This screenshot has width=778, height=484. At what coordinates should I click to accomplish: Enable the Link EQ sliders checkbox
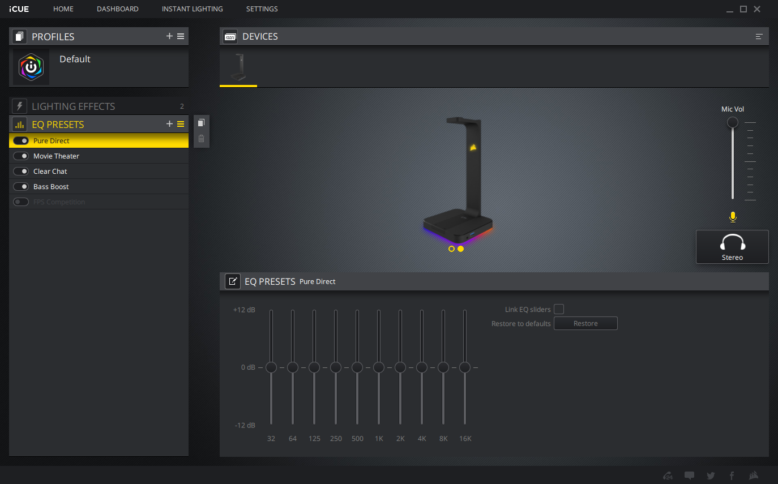559,309
